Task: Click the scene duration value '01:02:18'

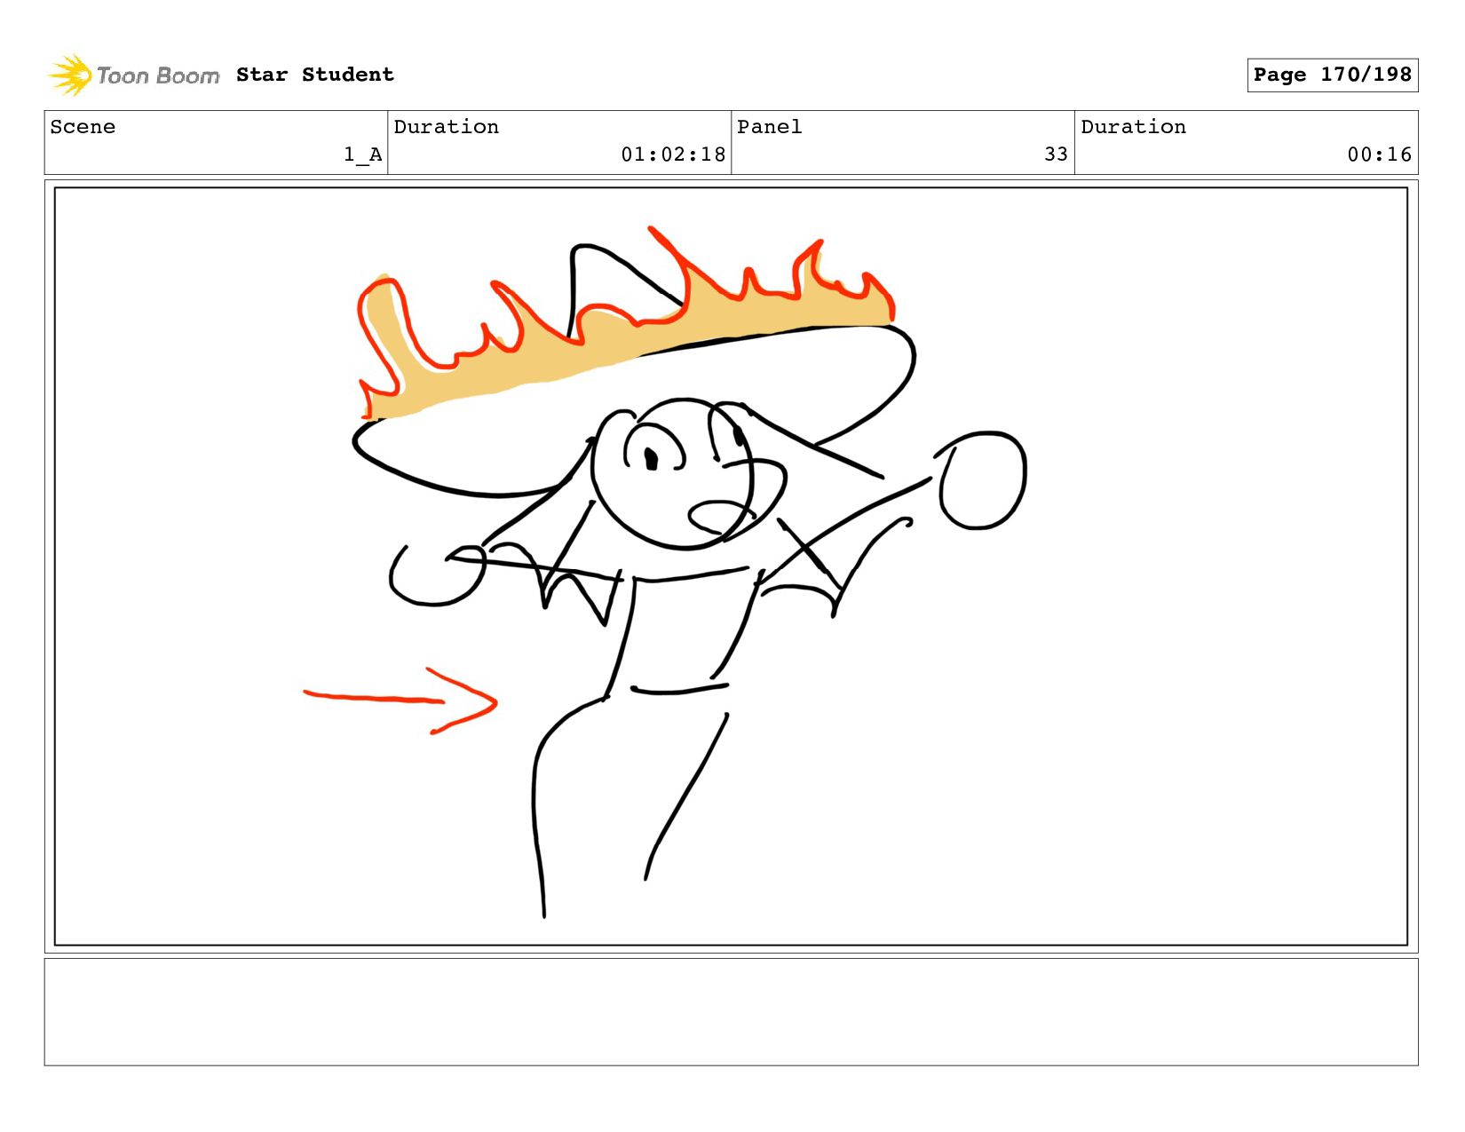Action: pyautogui.click(x=673, y=154)
